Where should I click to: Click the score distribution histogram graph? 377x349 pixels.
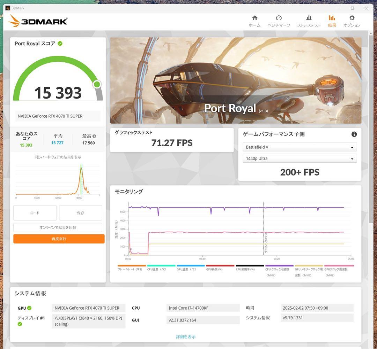tap(57, 179)
